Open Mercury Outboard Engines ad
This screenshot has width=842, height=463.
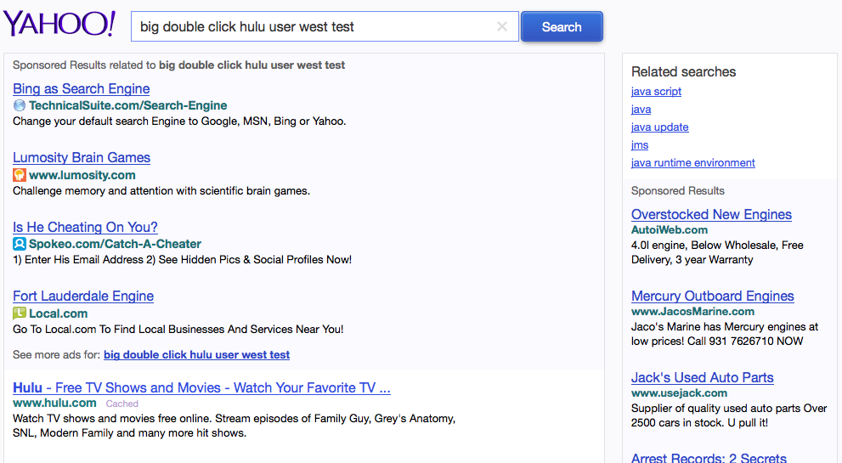click(x=713, y=296)
